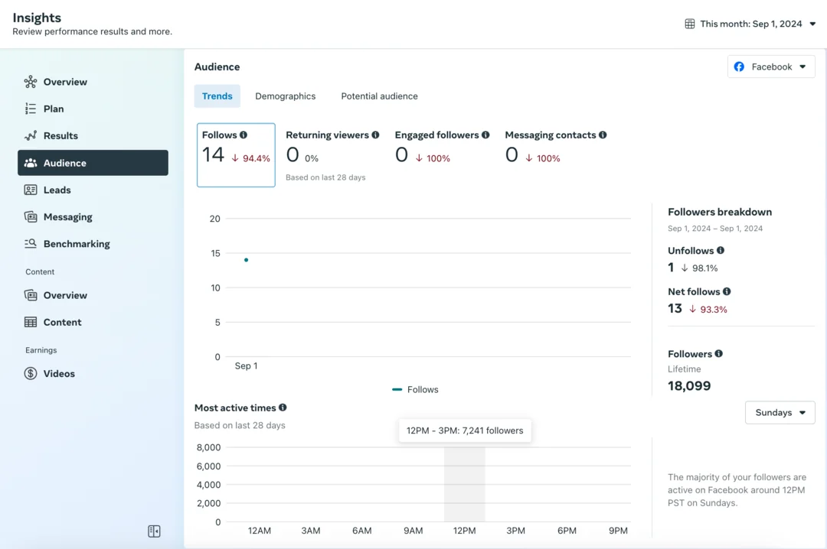Select the Returning viewers metric
Viewport: 827px width, 549px height.
pos(332,155)
